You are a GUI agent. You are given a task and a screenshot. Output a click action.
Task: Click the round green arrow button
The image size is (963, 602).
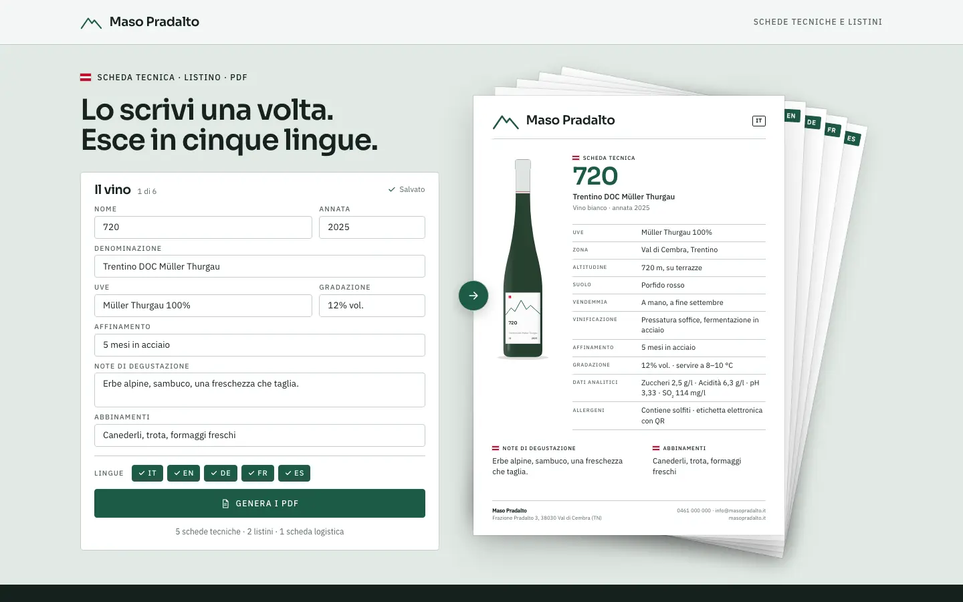click(473, 296)
